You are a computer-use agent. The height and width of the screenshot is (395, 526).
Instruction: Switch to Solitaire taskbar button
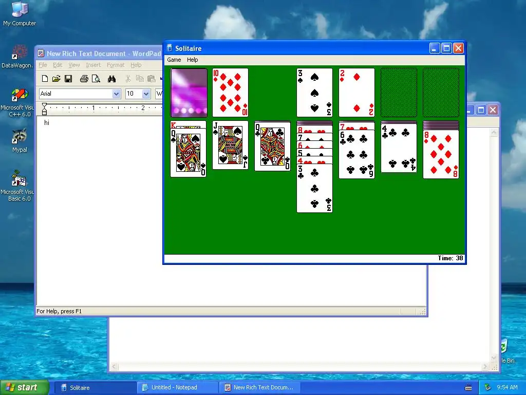pyautogui.click(x=95, y=388)
